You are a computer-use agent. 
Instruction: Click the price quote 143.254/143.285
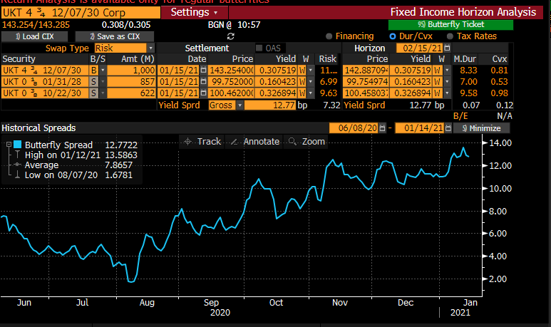(36, 25)
